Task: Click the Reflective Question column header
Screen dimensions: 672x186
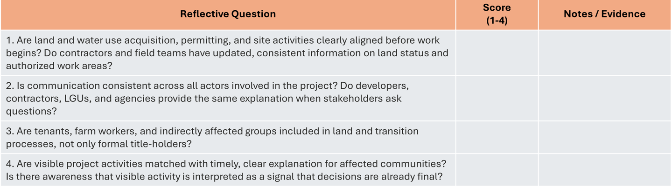Action: click(228, 14)
